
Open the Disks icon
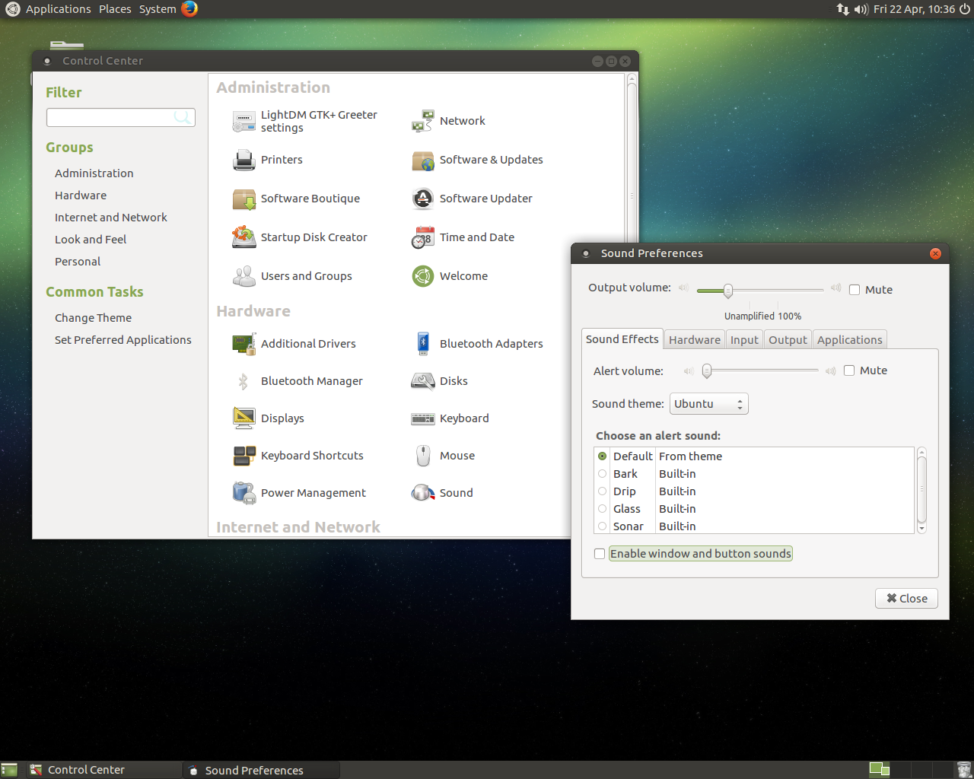423,381
